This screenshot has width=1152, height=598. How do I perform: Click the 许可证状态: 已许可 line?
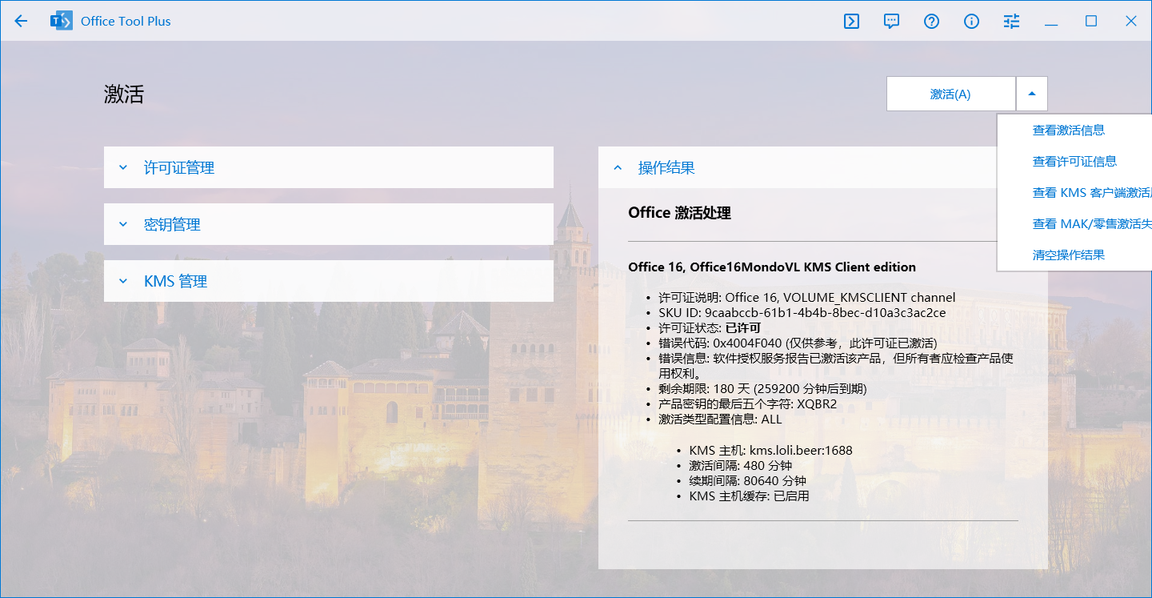click(x=710, y=328)
